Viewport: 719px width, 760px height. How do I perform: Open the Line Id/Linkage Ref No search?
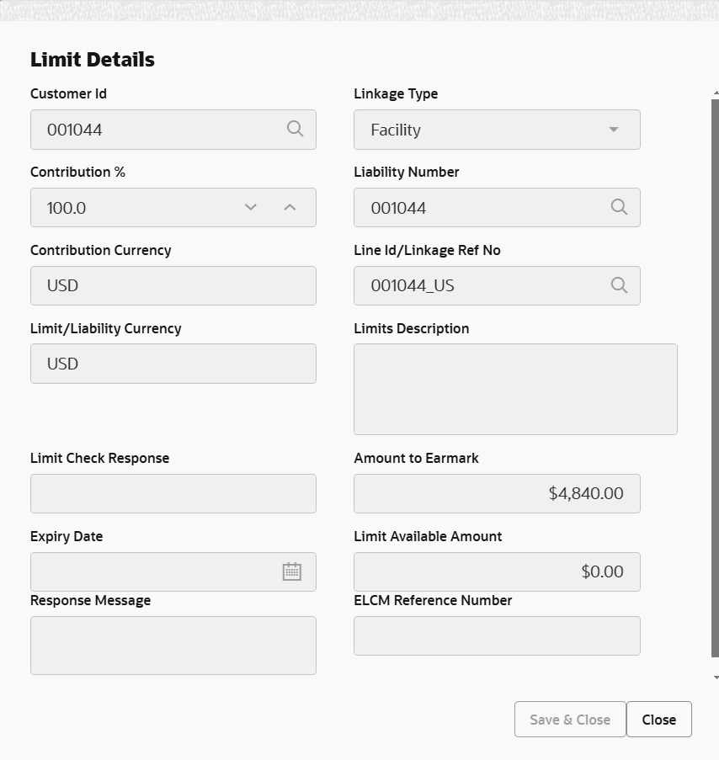tap(619, 285)
